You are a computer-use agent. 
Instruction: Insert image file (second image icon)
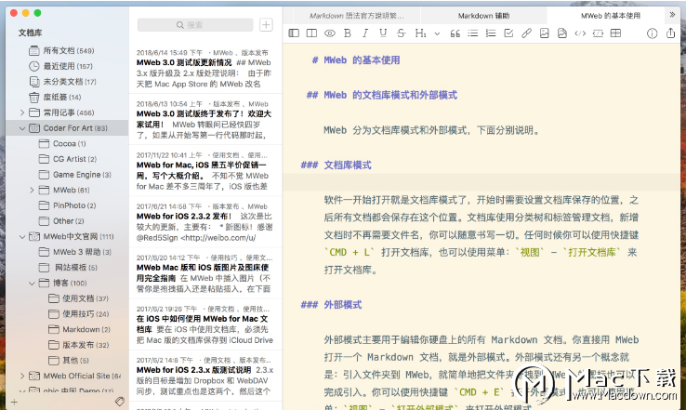[x=562, y=33]
